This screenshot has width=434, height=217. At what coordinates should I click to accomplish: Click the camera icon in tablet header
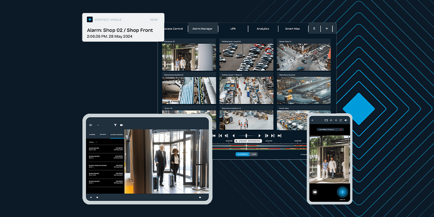click(121, 125)
